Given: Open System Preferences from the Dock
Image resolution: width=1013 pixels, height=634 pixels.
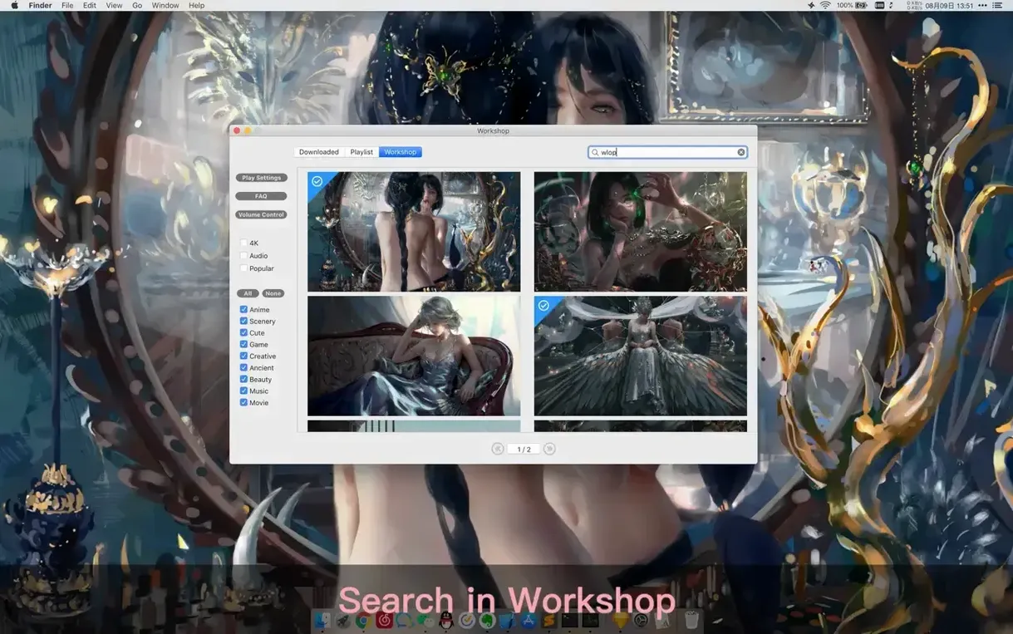Looking at the screenshot, I should click(x=642, y=621).
